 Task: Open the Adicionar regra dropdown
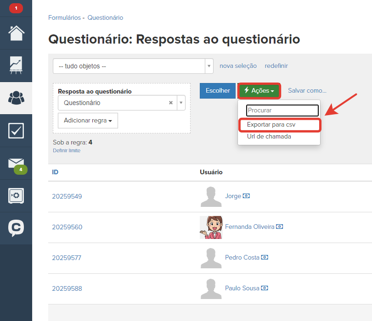(88, 121)
